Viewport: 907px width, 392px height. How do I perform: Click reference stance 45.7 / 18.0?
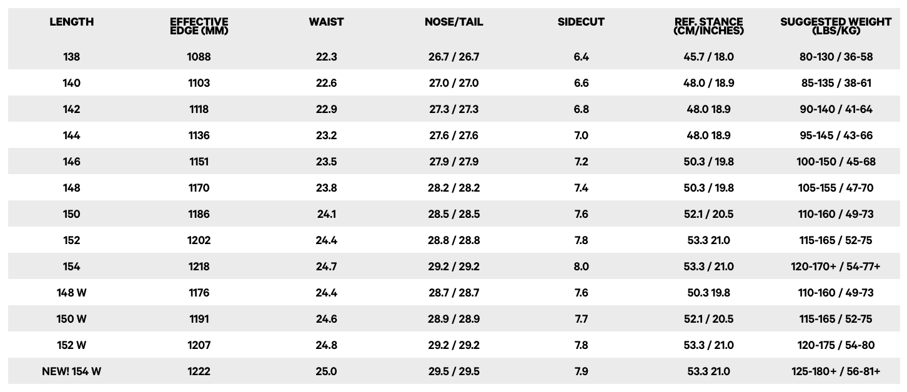(708, 57)
